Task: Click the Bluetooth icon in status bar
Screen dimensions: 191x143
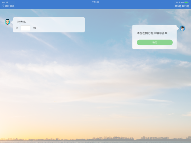Action: tap(179, 2)
